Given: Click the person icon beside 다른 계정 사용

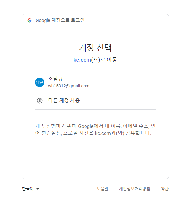Looking at the screenshot, I should coord(40,101).
